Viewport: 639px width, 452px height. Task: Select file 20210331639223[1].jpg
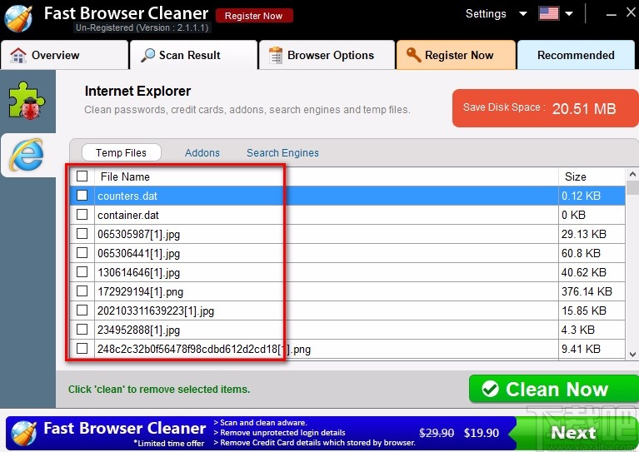pos(155,310)
